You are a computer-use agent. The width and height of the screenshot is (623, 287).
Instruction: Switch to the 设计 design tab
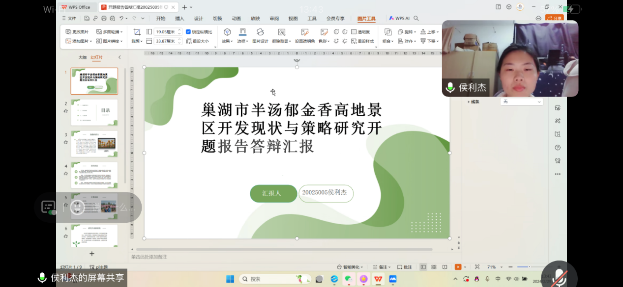click(x=199, y=19)
